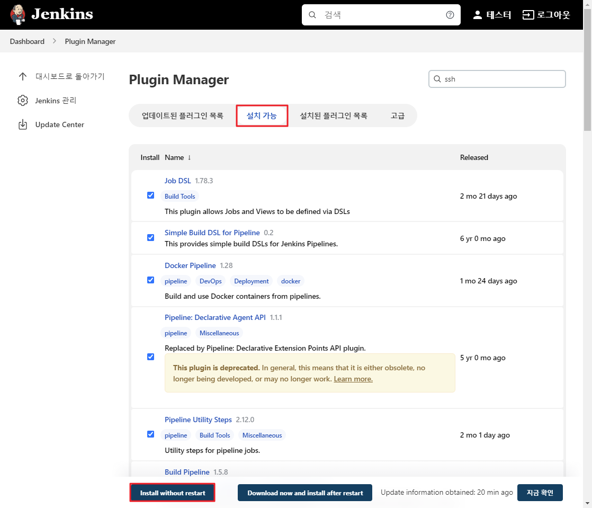Click the Released column header
The height and width of the screenshot is (508, 592).
click(x=474, y=157)
